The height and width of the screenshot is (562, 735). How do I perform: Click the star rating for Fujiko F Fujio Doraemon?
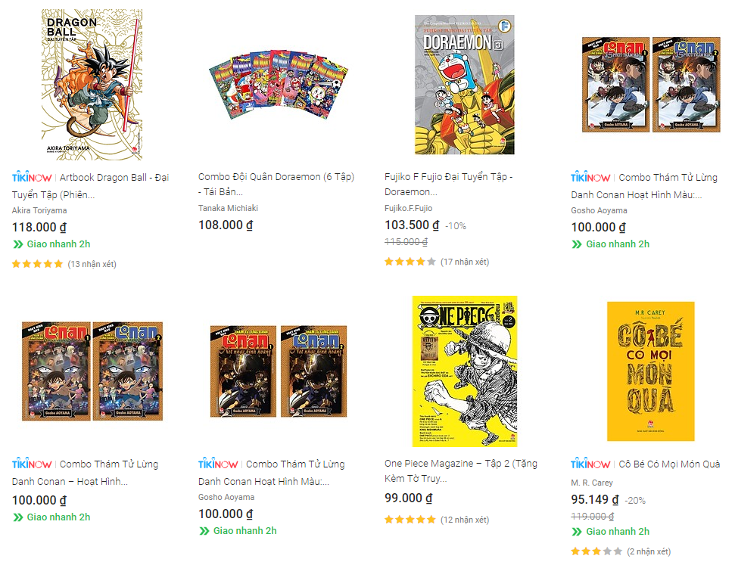(x=410, y=262)
